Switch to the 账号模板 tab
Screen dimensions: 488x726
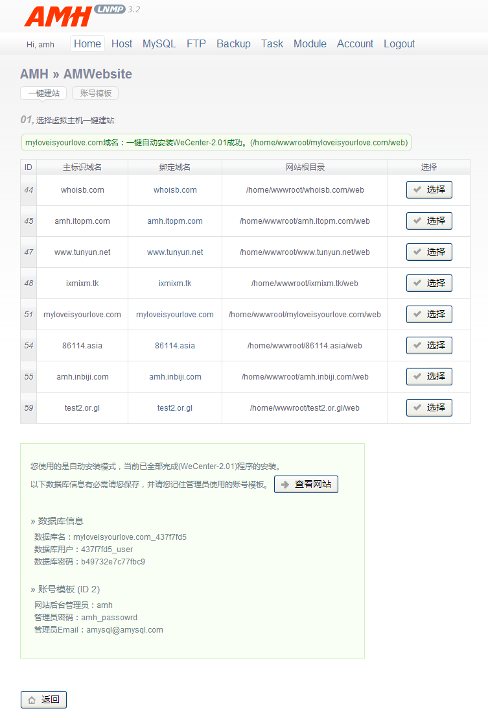(95, 93)
